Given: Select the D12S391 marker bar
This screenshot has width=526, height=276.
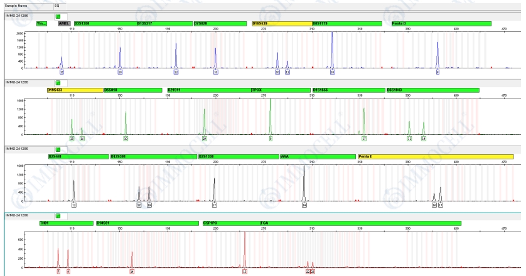Looking at the screenshot, I should 154,157.
